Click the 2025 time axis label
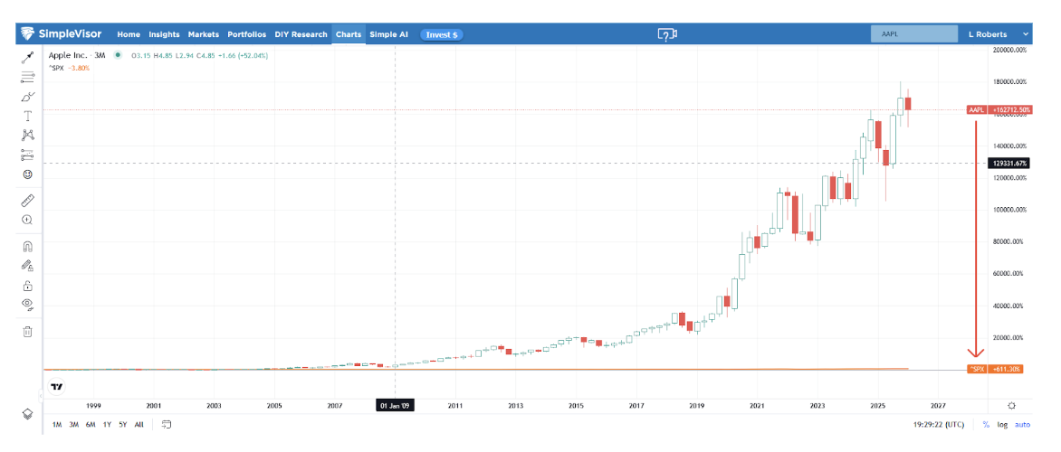This screenshot has height=452, width=1061. [877, 406]
